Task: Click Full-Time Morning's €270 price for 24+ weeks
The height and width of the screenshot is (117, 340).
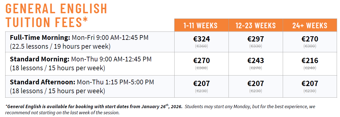Action: [310, 39]
